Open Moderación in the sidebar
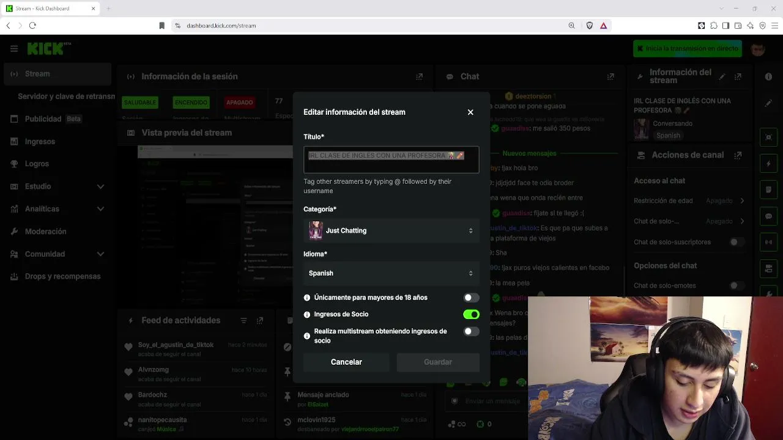 (x=58, y=232)
